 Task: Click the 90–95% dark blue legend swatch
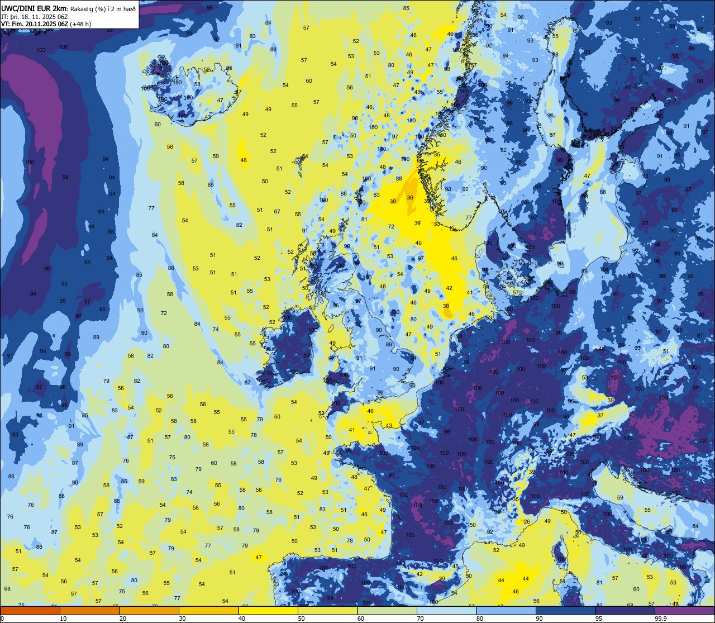[565, 610]
